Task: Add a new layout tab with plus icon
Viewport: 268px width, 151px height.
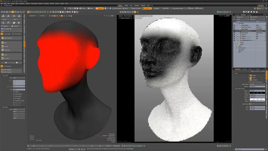Action: pyautogui.click(x=152, y=5)
